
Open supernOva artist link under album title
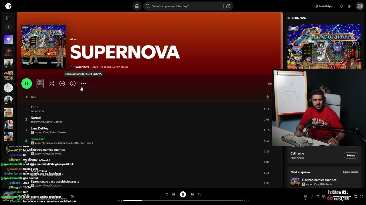click(82, 67)
